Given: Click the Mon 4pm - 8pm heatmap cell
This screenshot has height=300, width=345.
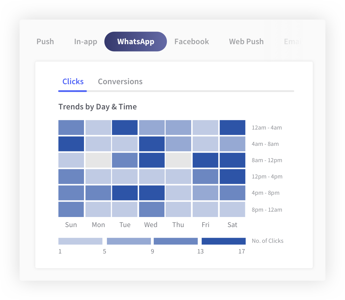Looking at the screenshot, I should (98, 193).
